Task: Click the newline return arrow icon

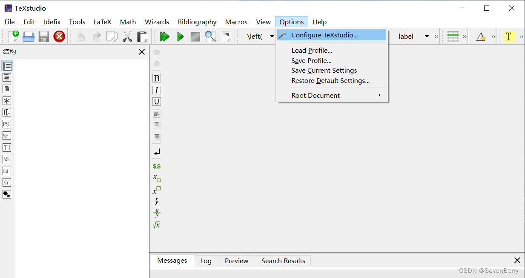Action: 157,152
